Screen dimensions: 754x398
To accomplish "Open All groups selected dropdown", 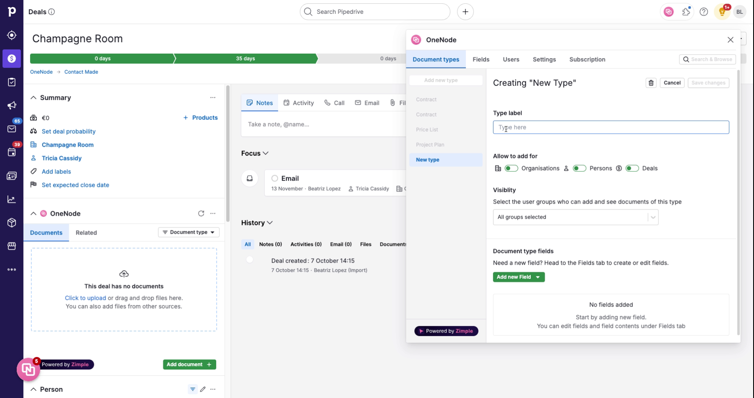I will pos(576,217).
